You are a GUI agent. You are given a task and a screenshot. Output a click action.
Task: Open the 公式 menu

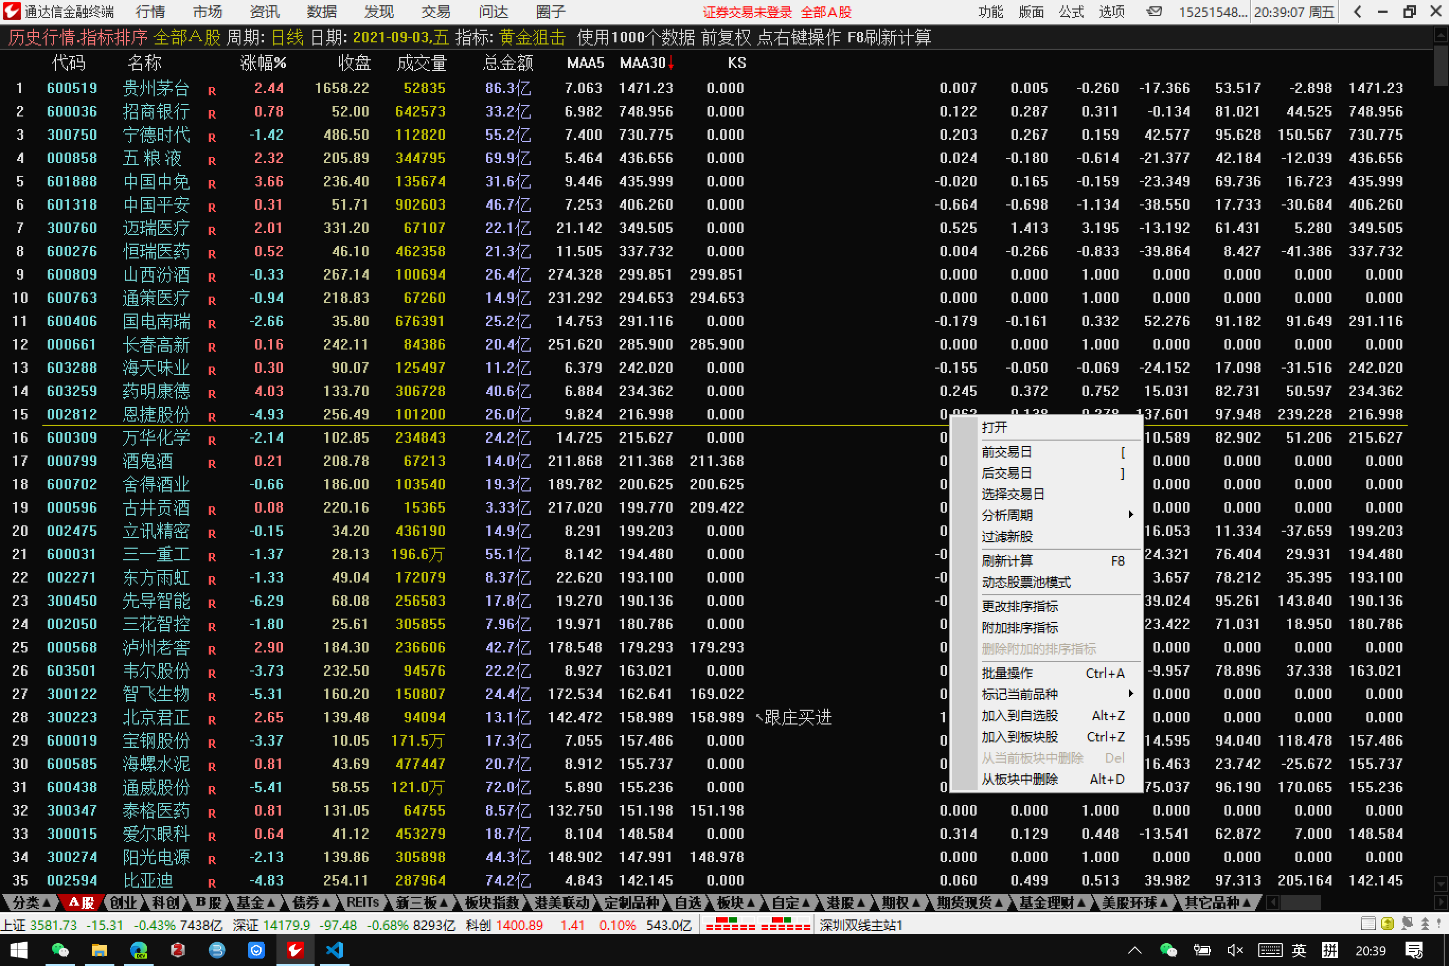click(x=1071, y=12)
